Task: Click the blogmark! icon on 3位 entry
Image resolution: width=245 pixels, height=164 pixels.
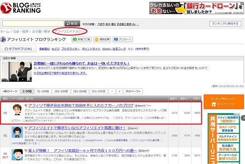Action: 144,151
